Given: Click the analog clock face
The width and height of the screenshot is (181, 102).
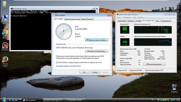Looking at the screenshot, I should [x=64, y=31].
